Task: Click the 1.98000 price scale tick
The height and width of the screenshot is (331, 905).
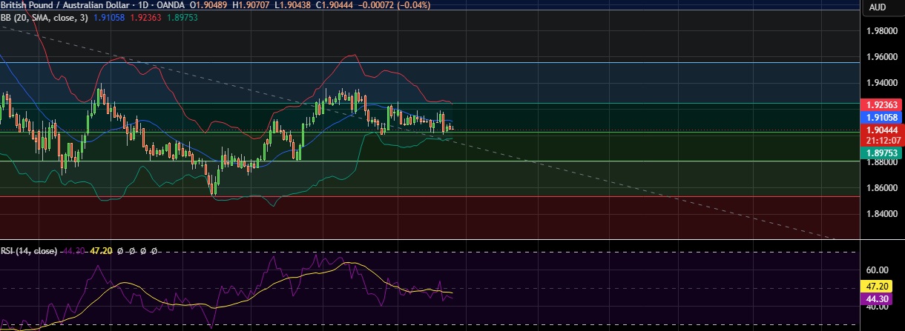Action: 883,31
